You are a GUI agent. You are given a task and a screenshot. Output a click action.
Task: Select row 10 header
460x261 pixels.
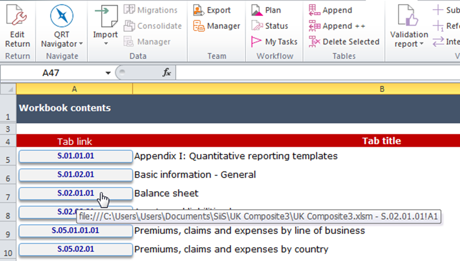[8, 250]
